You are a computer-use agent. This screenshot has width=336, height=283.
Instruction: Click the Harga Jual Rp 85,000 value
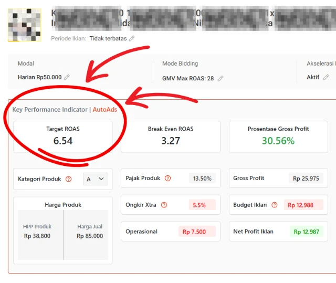pyautogui.click(x=90, y=236)
